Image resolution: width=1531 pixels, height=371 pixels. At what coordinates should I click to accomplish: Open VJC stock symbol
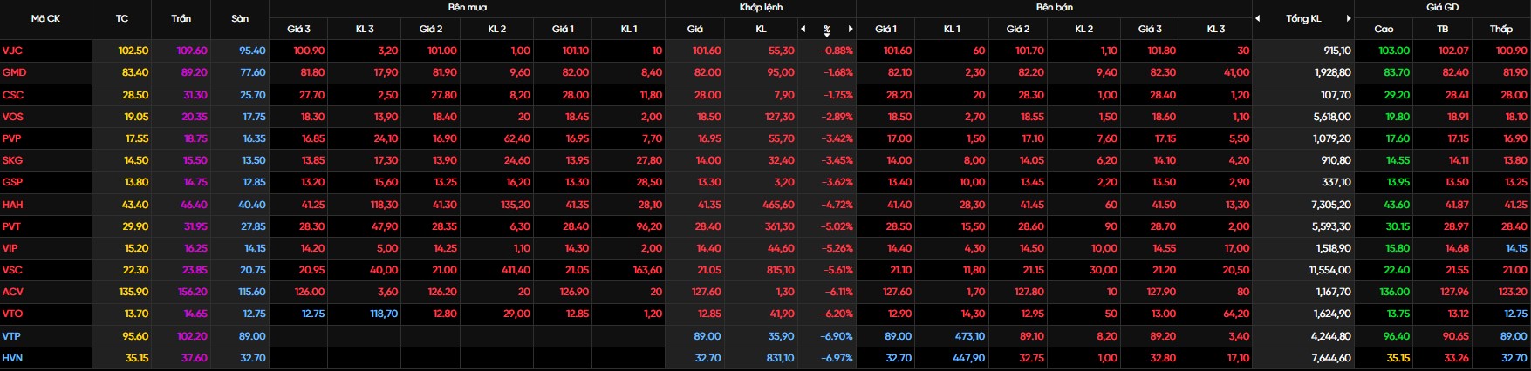(x=12, y=51)
